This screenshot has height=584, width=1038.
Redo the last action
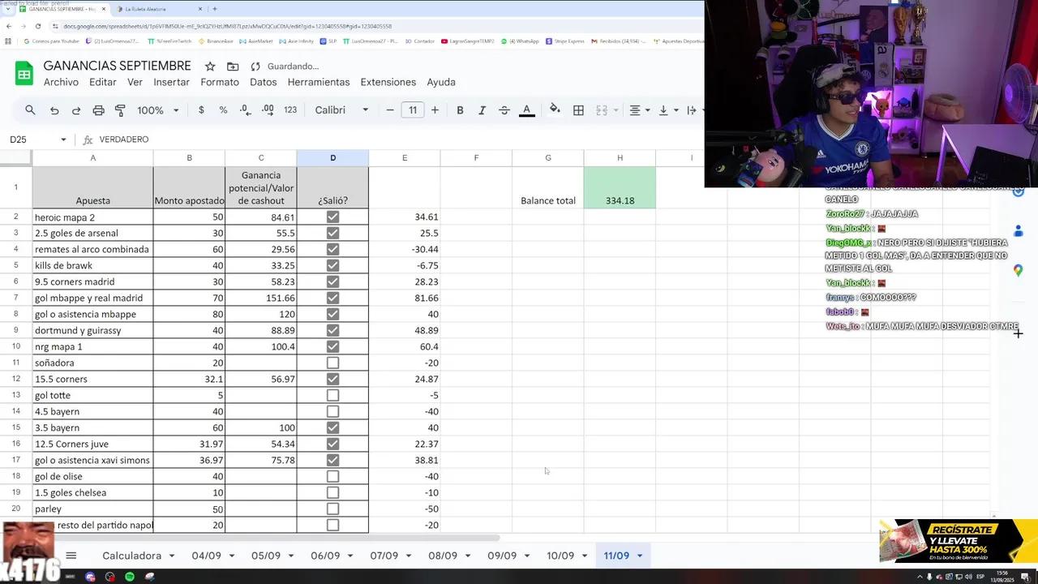(76, 110)
